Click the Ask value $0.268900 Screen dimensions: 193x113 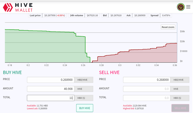pyautogui.click(x=140, y=15)
